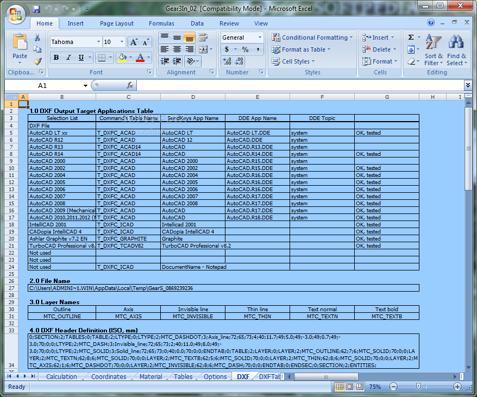Increase decimal places
The image size is (477, 397).
click(x=227, y=61)
